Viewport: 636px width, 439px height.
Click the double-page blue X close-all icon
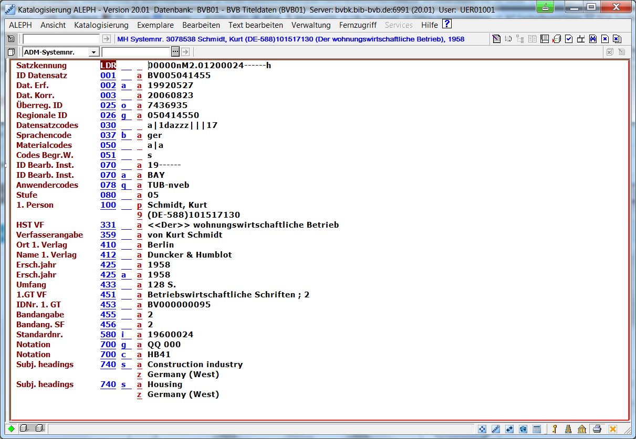617,39
